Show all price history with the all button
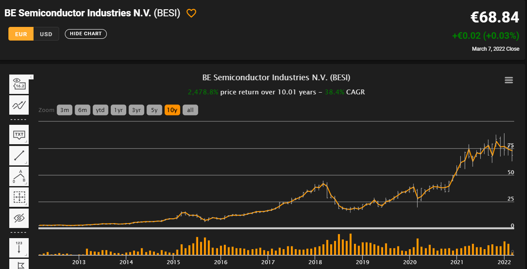 [x=190, y=110]
